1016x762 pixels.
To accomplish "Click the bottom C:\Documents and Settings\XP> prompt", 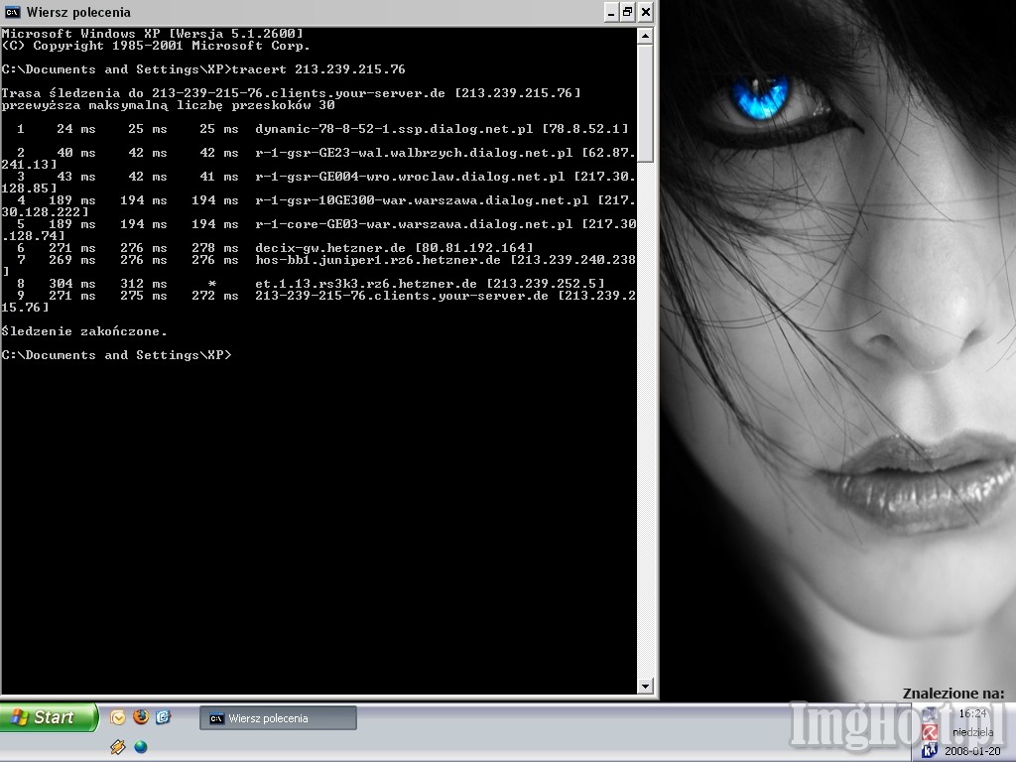I will [117, 355].
